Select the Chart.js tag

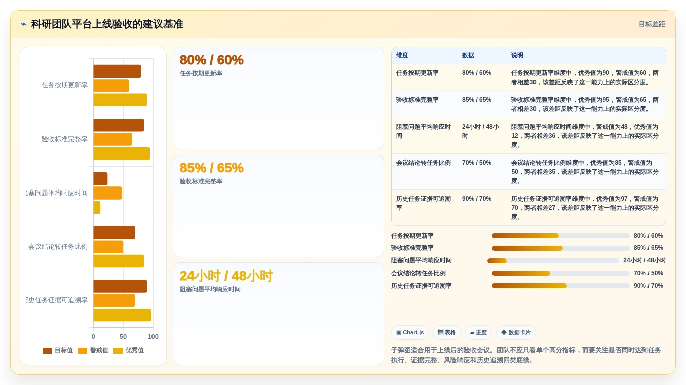(410, 332)
